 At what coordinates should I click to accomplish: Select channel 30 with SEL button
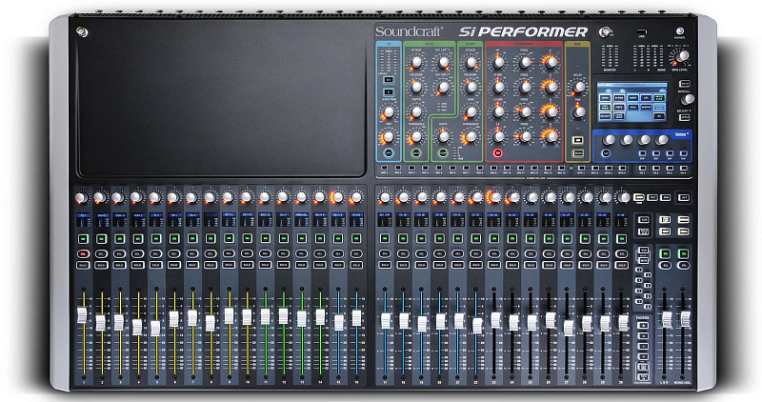[621, 253]
